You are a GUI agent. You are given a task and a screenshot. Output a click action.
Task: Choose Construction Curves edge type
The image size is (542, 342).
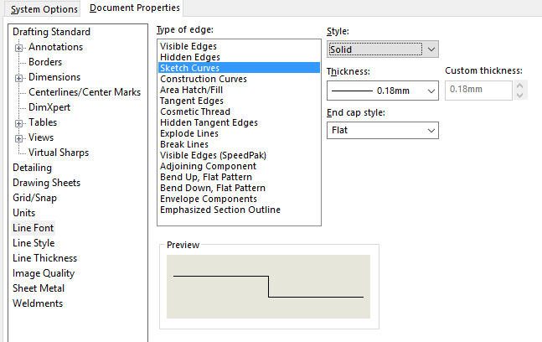[x=203, y=79]
